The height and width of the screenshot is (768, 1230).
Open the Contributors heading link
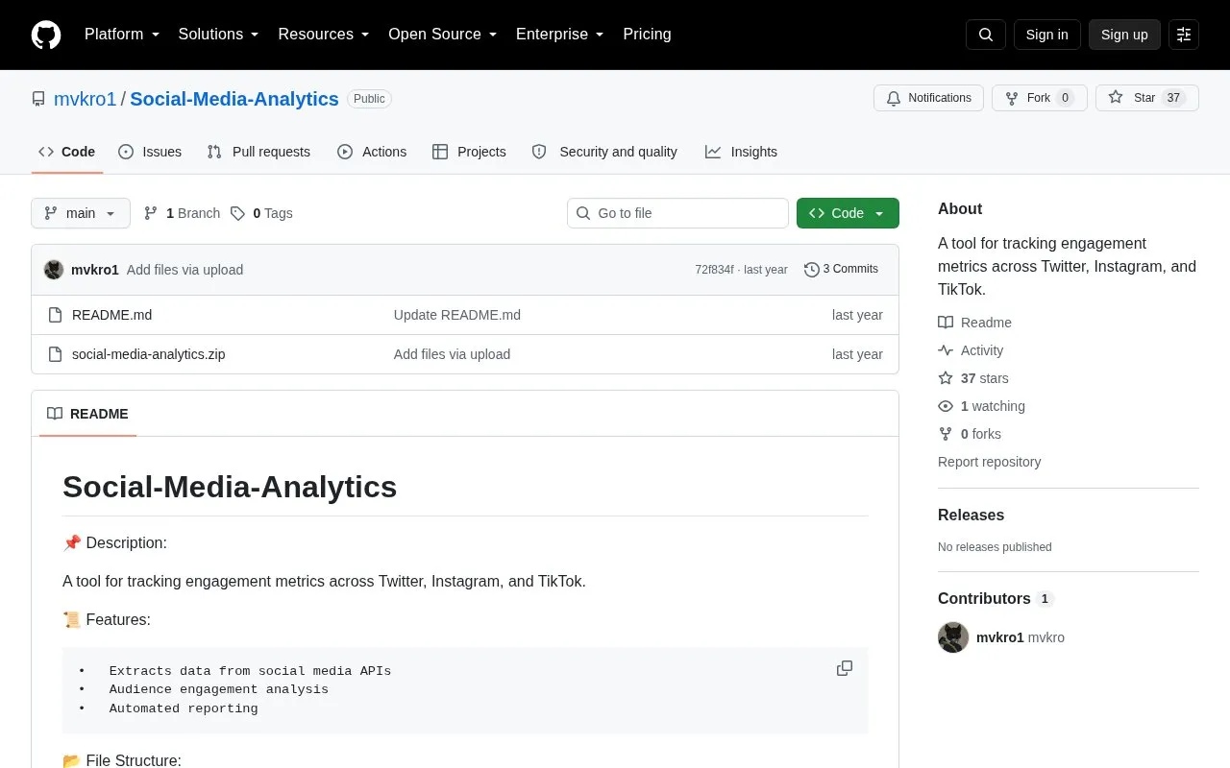pyautogui.click(x=996, y=598)
